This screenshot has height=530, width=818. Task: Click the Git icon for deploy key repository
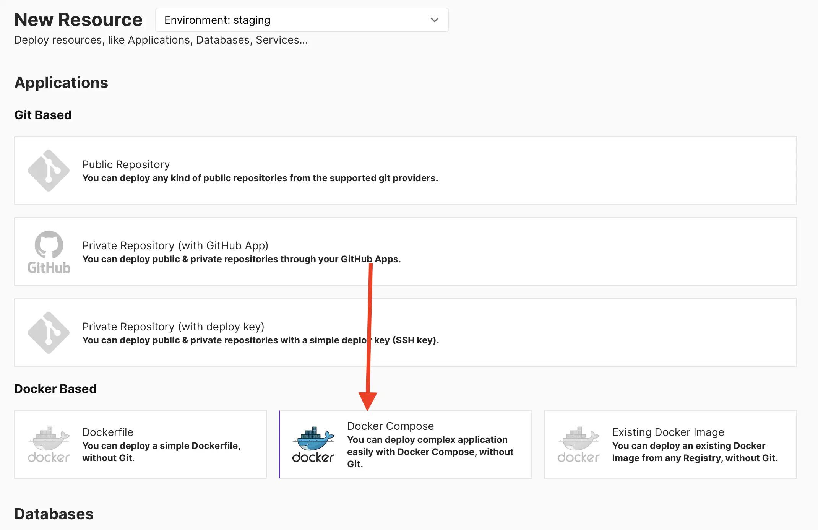click(49, 333)
